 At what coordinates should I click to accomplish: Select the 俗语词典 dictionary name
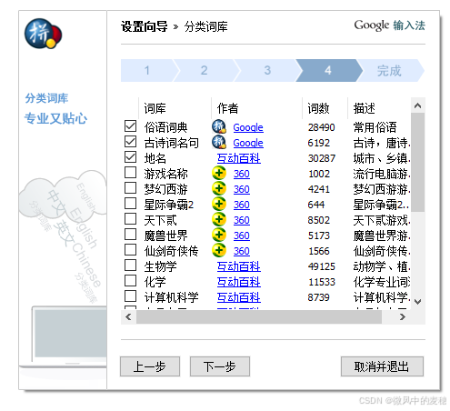point(165,127)
